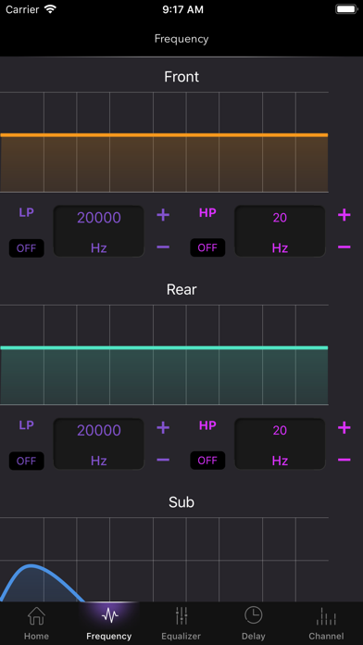Open the Delay clock tab
The image size is (363, 645).
coord(253,623)
